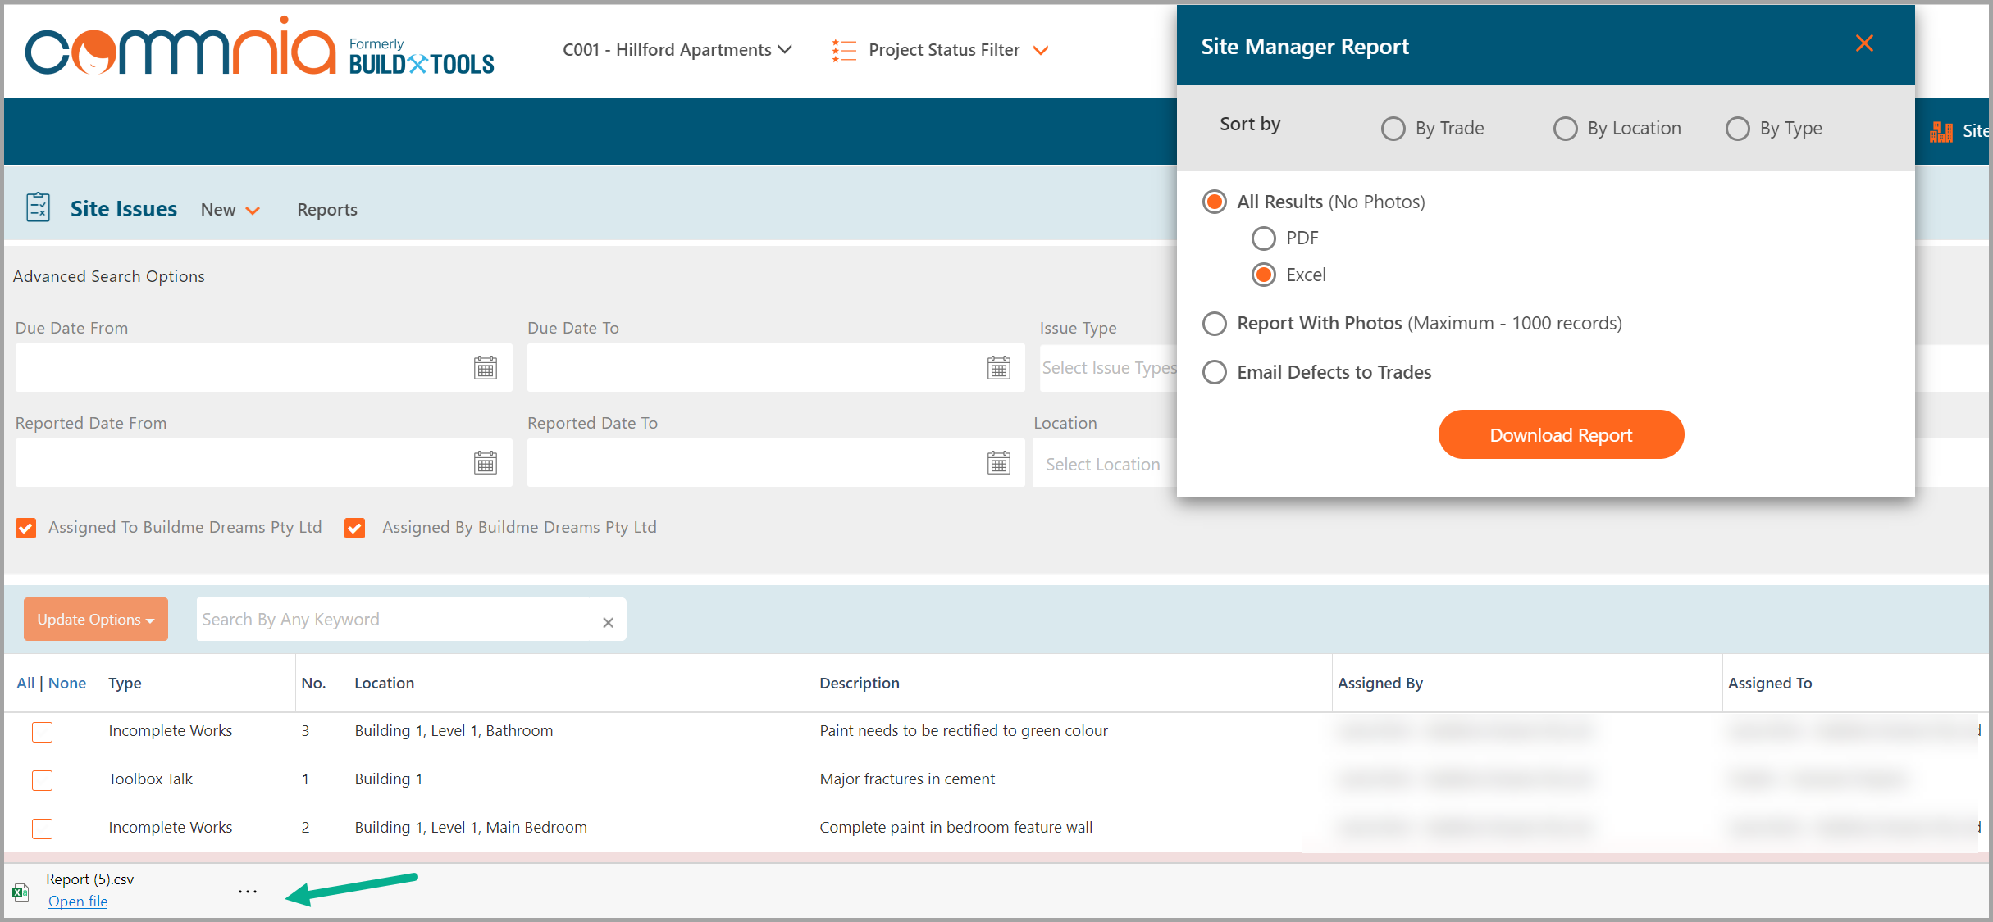Select Report With Photos option
The image size is (1993, 922).
pos(1214,323)
